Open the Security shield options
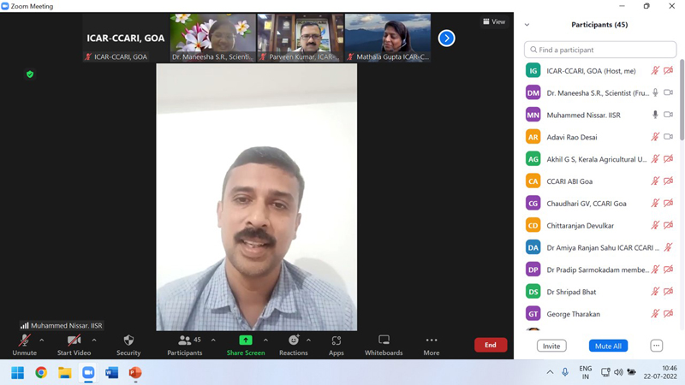This screenshot has height=385, width=685. click(x=128, y=340)
